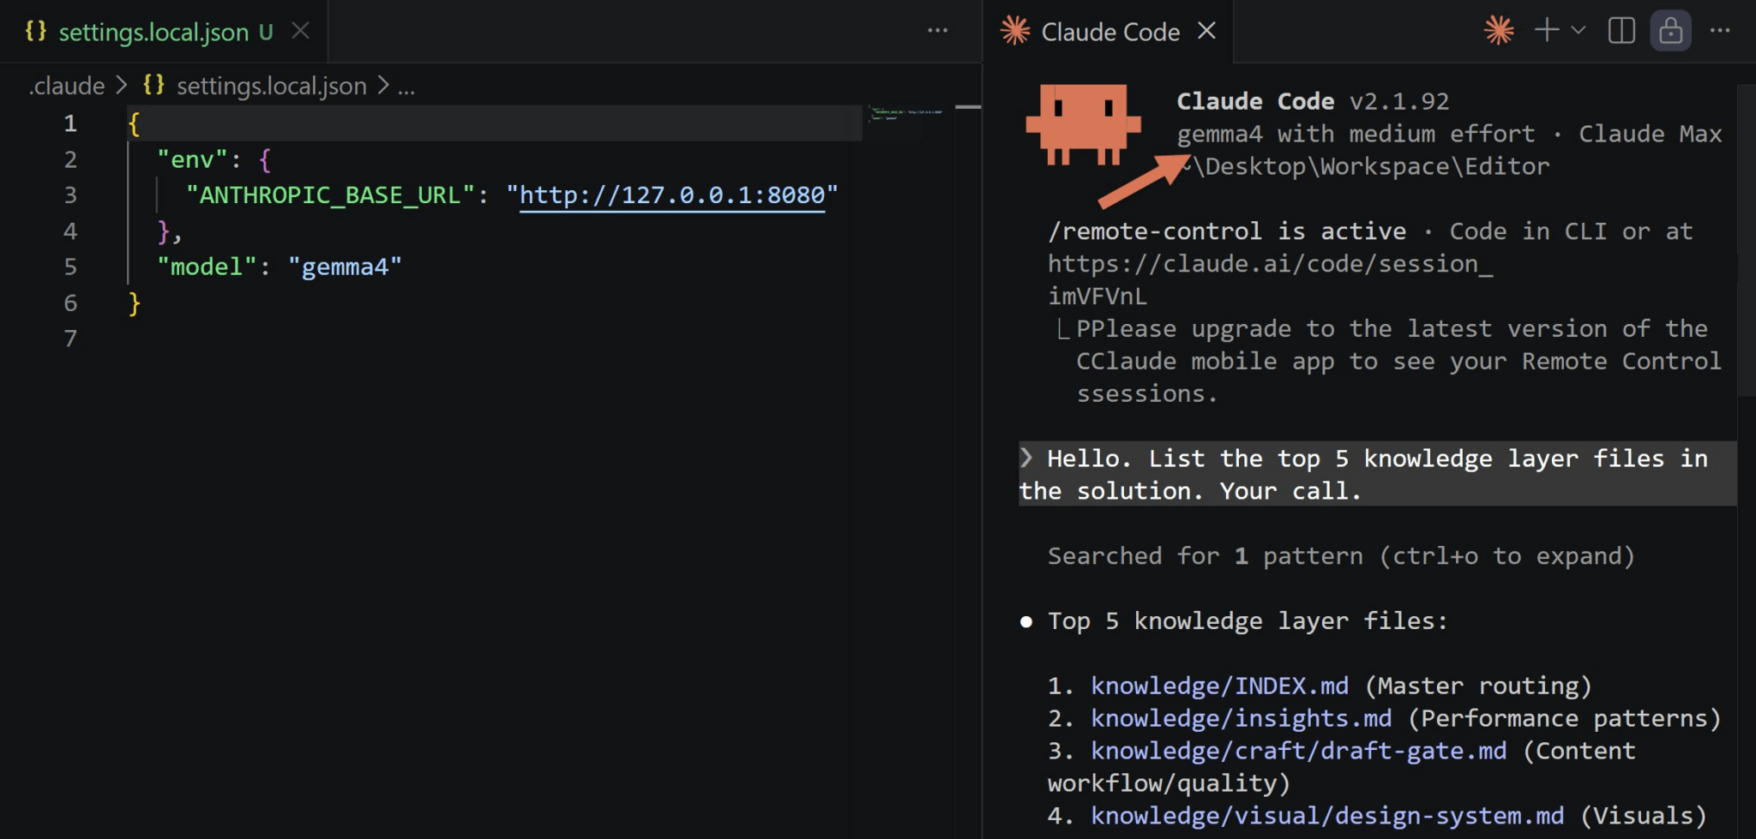The width and height of the screenshot is (1756, 839).
Task: Click the JSON braces icon on settings.local.json tab
Action: click(x=36, y=32)
